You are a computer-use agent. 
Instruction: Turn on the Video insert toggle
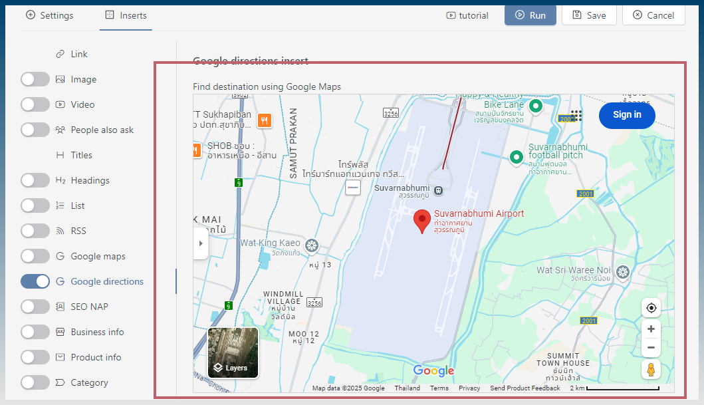pyautogui.click(x=35, y=104)
